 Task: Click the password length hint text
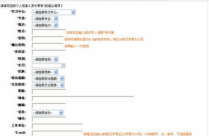(104, 40)
